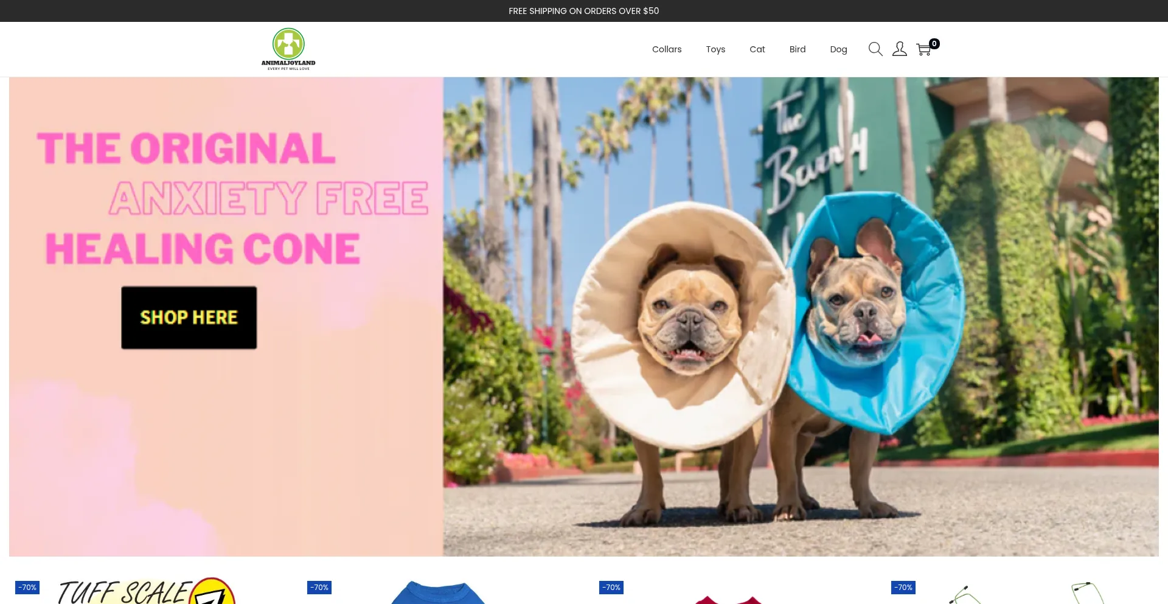Click the -70% badge on blue shirt product
The image size is (1168, 604).
tap(319, 588)
